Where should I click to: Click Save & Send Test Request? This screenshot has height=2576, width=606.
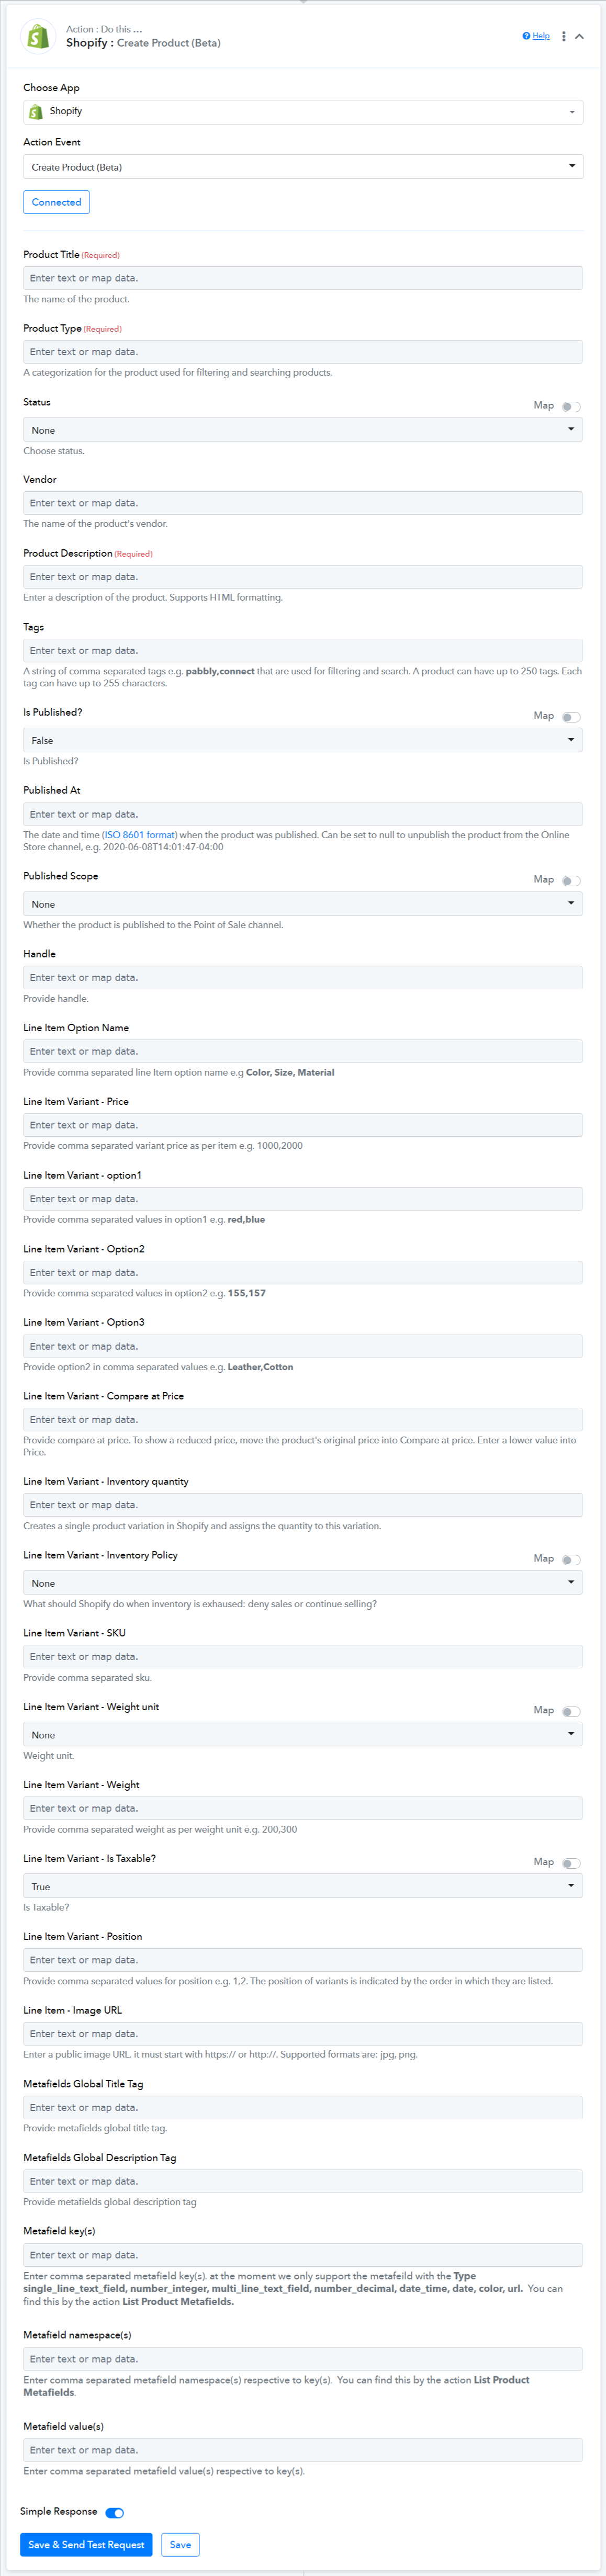(86, 2545)
